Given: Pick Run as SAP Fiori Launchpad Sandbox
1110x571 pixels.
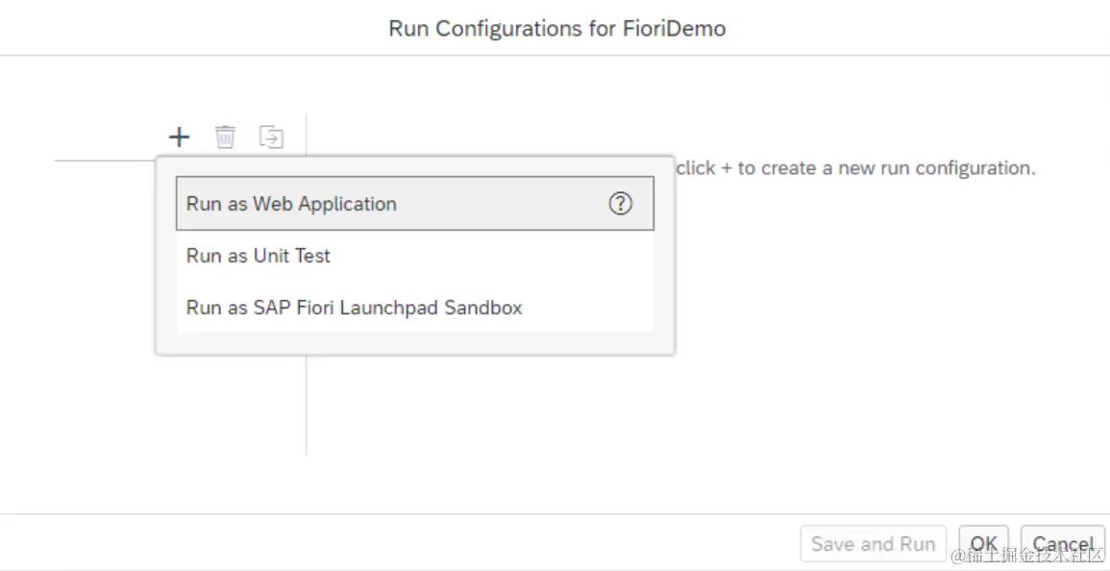Looking at the screenshot, I should tap(355, 308).
